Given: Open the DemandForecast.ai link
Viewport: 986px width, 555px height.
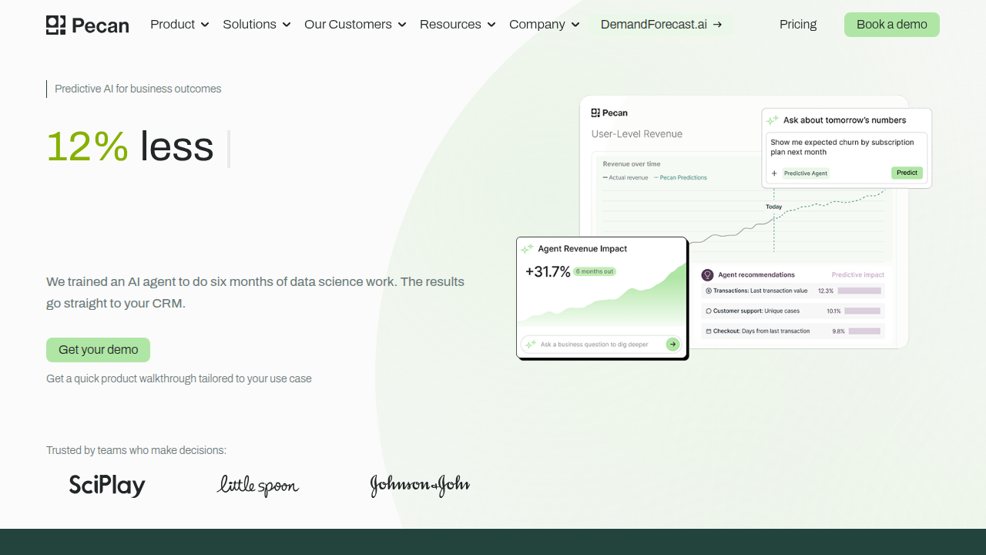Looking at the screenshot, I should pos(662,25).
